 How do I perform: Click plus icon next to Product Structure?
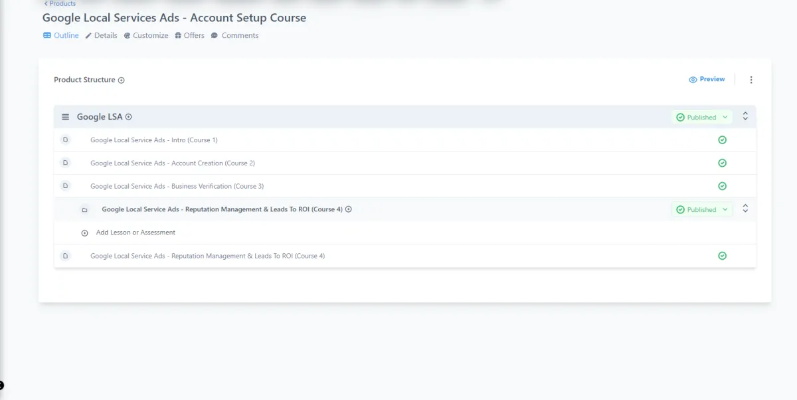point(122,80)
